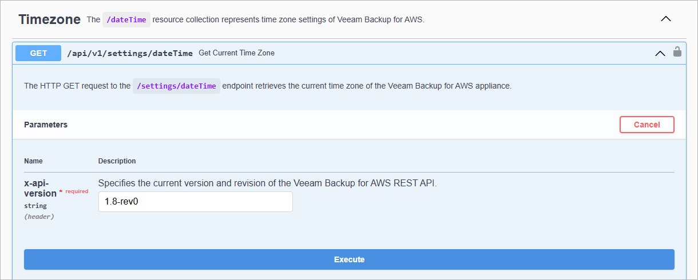
Task: Click the string type label
Action: click(35, 205)
